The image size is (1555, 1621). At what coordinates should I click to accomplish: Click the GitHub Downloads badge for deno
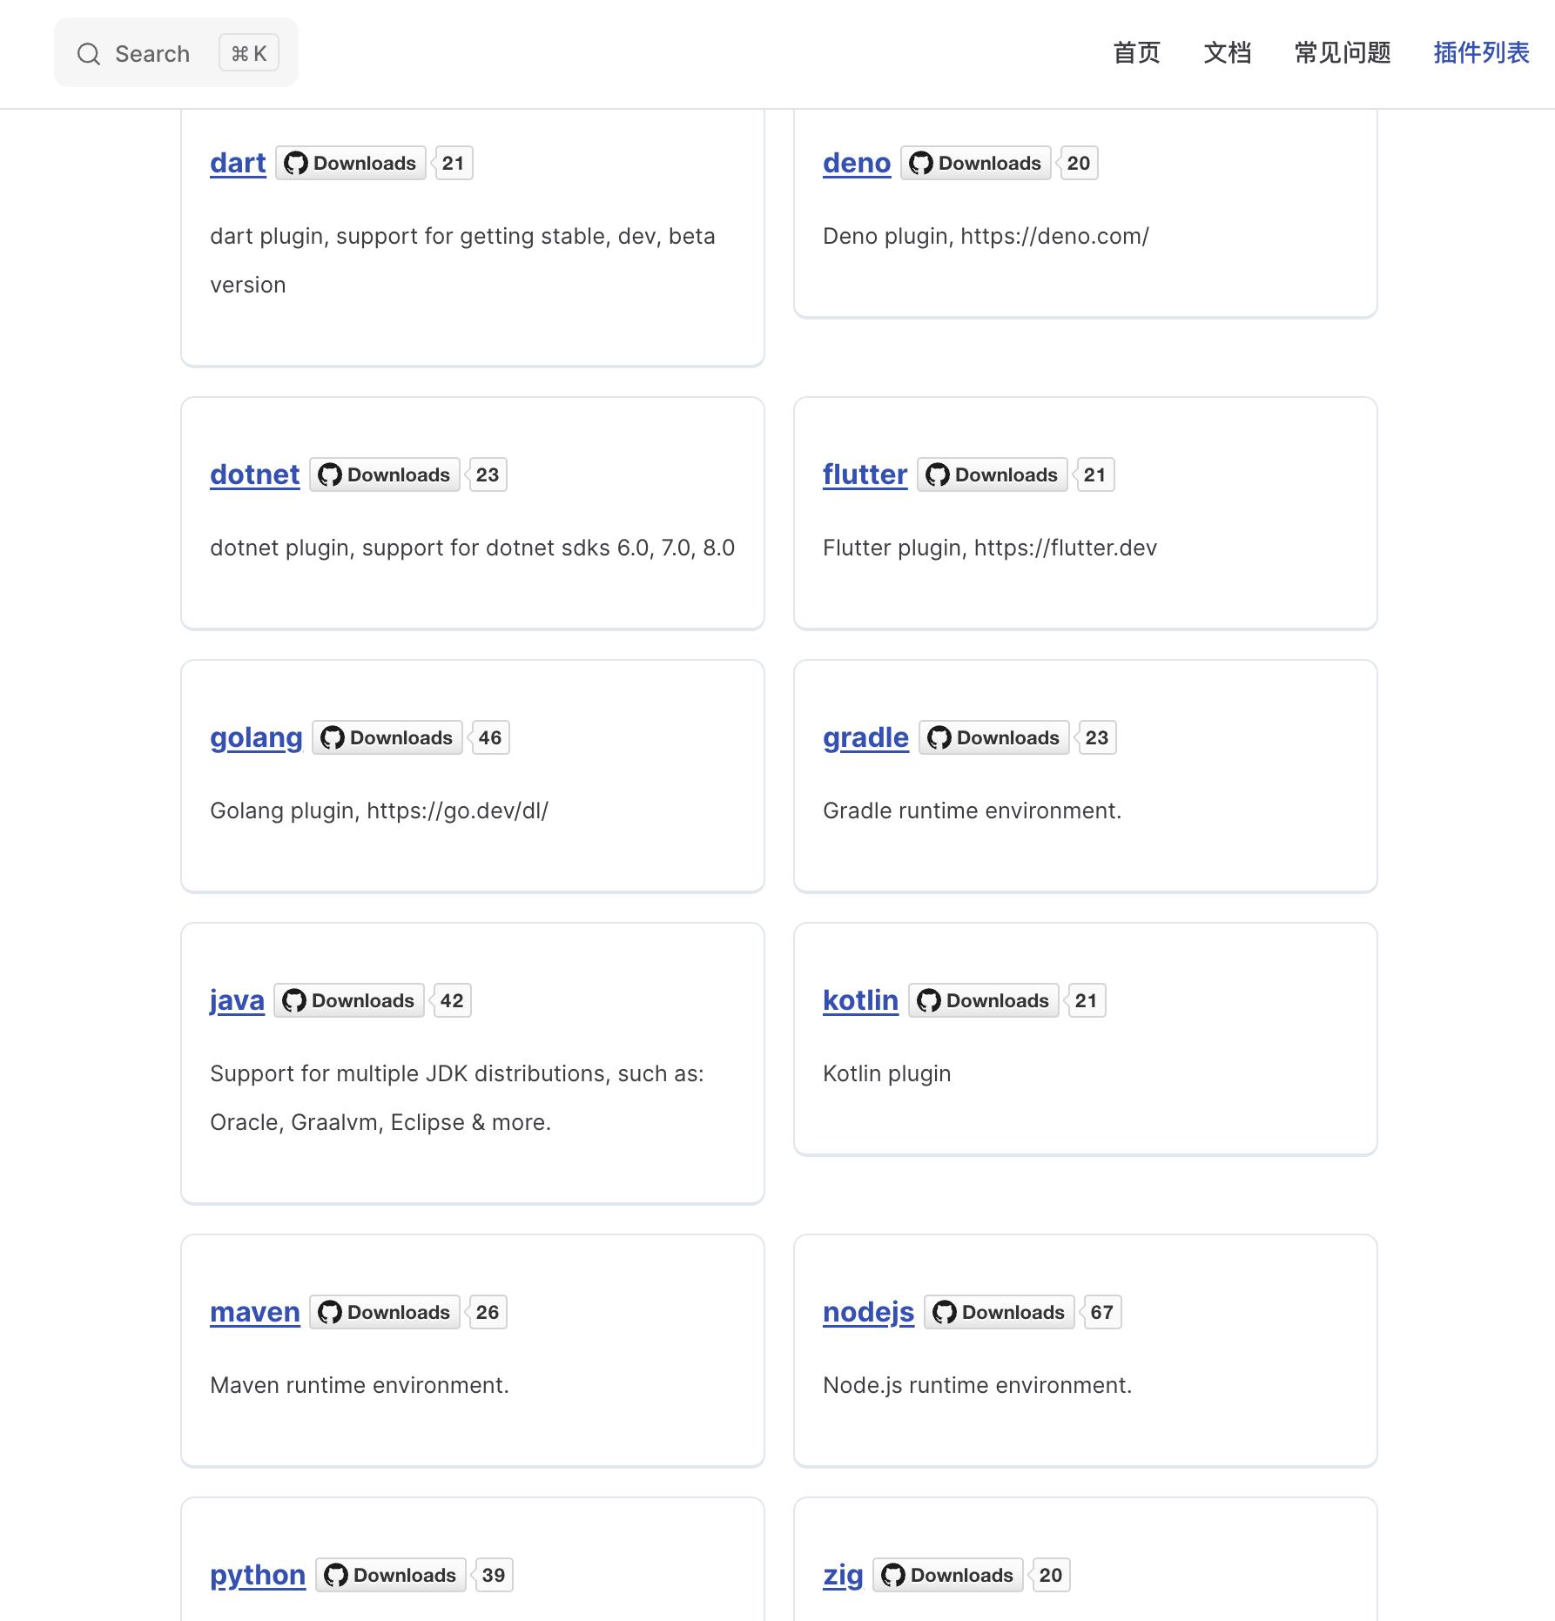pos(975,163)
